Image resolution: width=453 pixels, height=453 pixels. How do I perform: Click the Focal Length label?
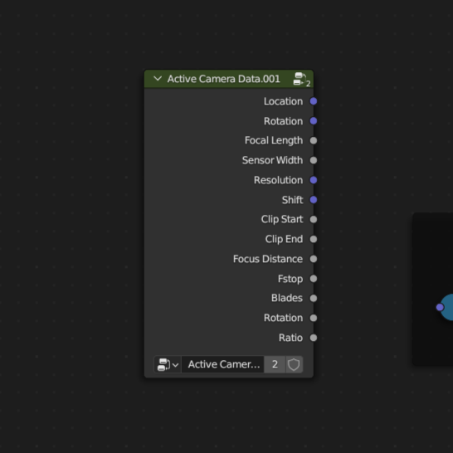tap(274, 141)
